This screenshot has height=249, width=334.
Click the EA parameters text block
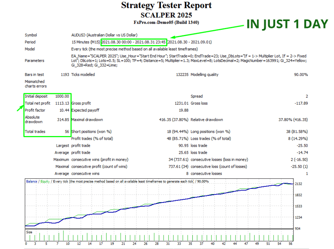(x=189, y=60)
